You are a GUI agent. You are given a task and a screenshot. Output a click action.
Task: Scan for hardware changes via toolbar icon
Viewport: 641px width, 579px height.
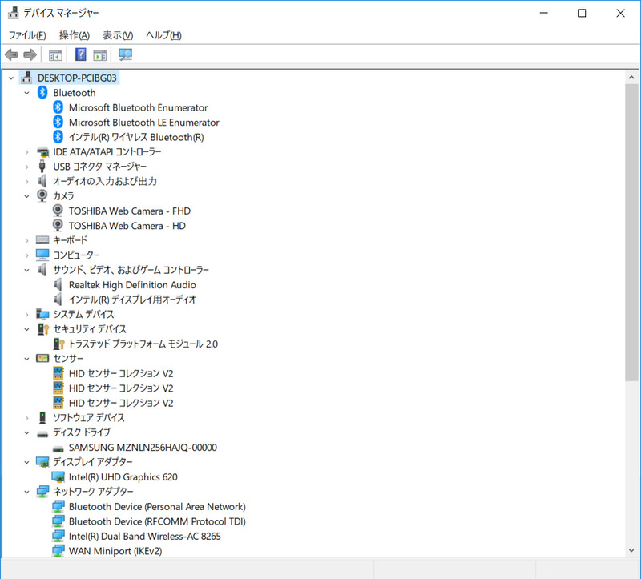[124, 54]
